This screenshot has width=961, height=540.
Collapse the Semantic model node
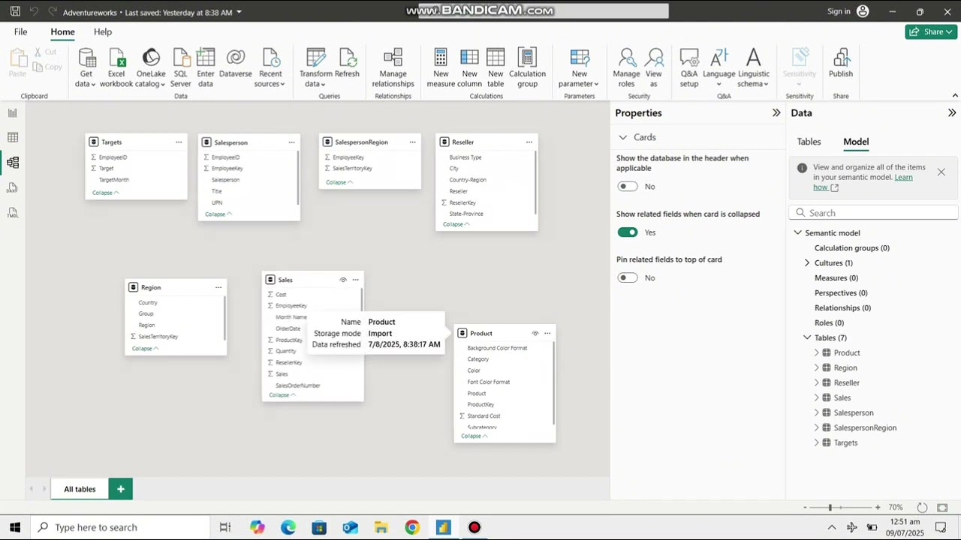(798, 232)
